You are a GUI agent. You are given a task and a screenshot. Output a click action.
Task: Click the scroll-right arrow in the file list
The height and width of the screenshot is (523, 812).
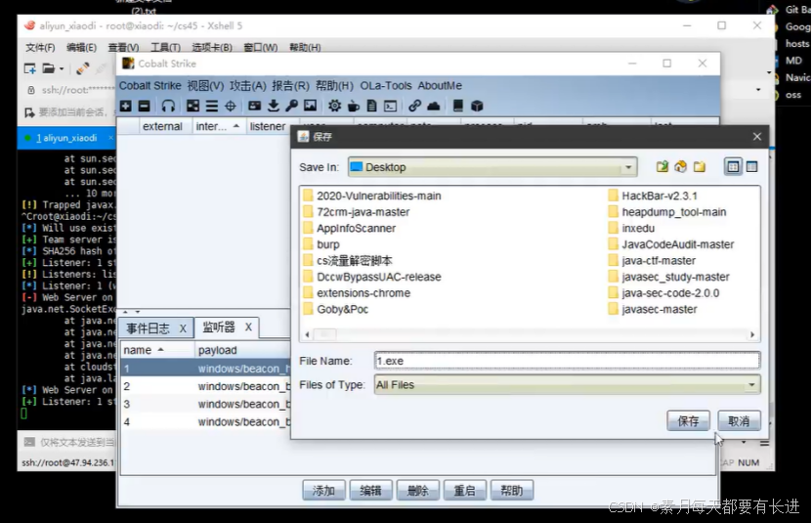752,334
